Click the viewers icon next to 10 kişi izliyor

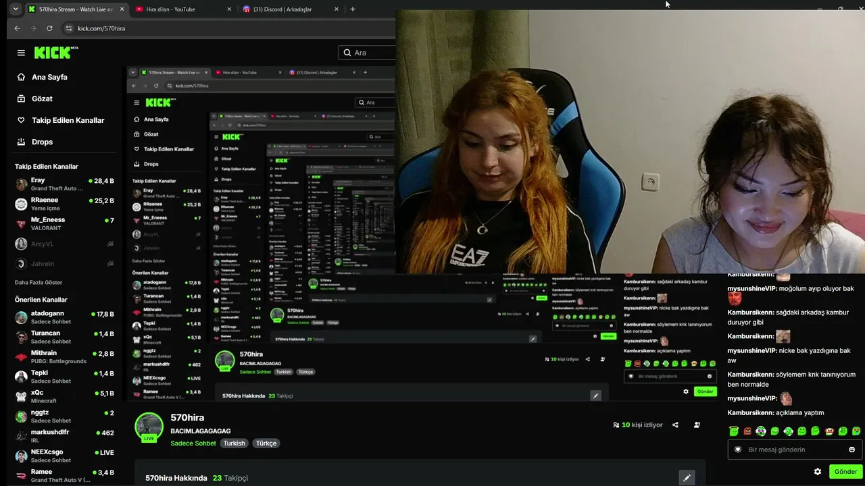tap(616, 425)
